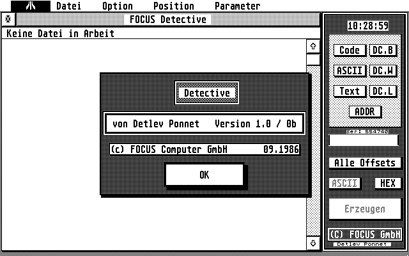This screenshot has width=409, height=256.
Task: Click the Detective title box in dialog
Action: [x=207, y=93]
